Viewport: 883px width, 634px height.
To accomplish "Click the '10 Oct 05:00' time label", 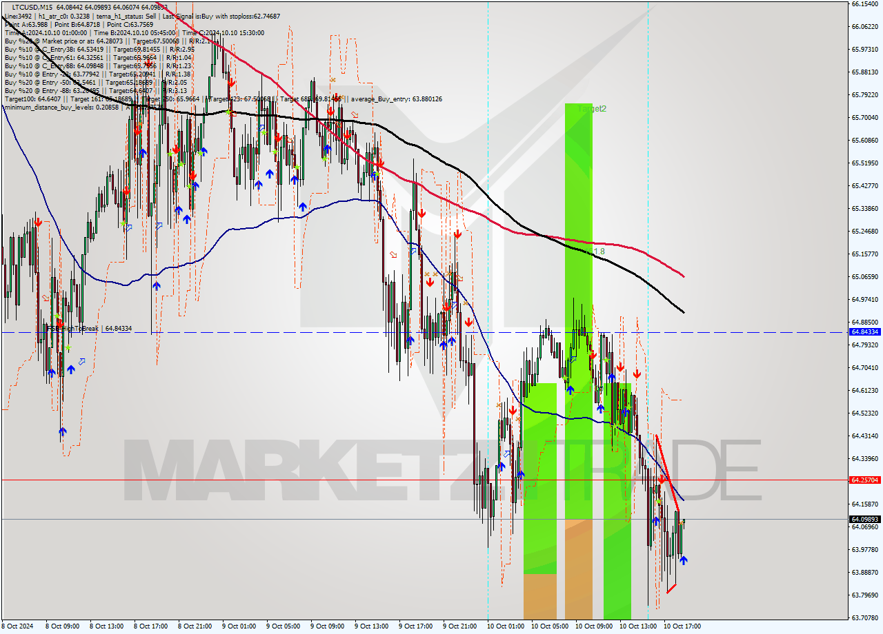I will coord(548,626).
